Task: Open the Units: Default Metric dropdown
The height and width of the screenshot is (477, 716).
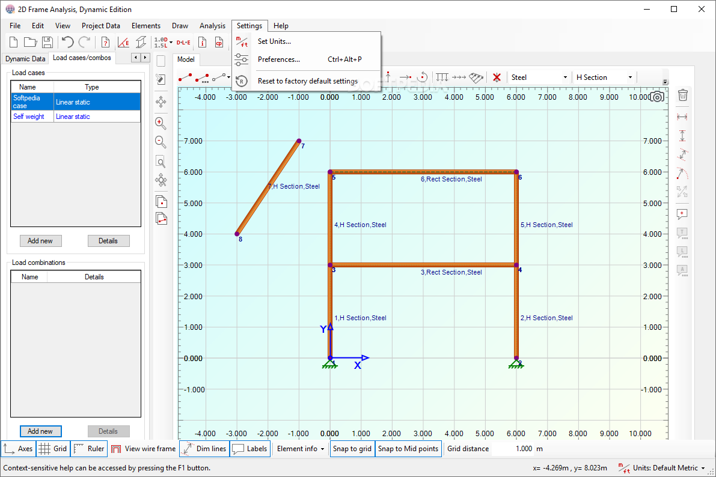Action: pyautogui.click(x=662, y=468)
